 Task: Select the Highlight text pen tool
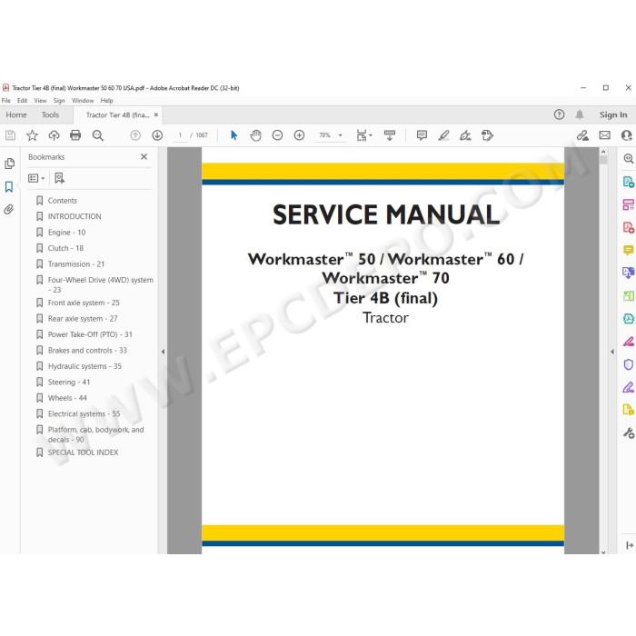(443, 135)
